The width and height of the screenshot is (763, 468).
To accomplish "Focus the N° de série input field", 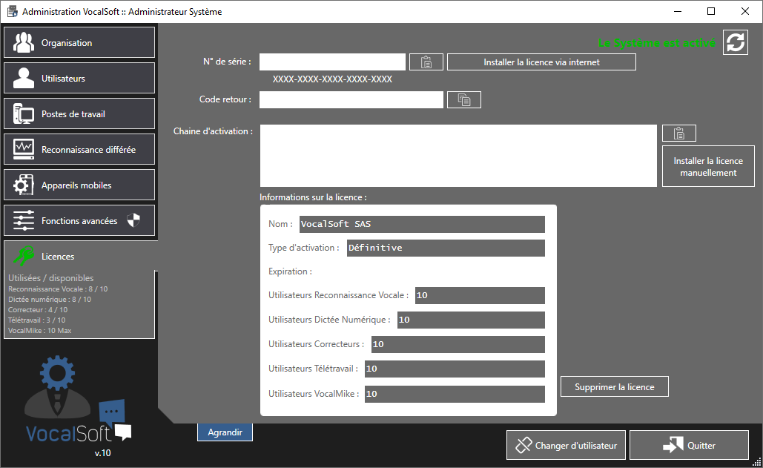I will [332, 62].
